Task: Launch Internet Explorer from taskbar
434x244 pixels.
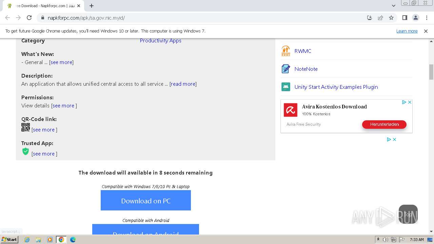Action: pyautogui.click(x=27, y=240)
